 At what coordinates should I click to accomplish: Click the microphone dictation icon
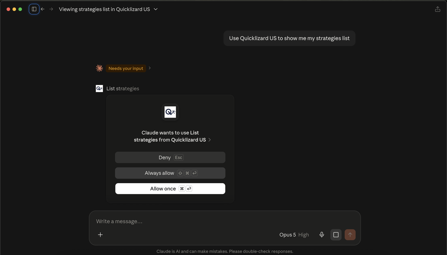click(322, 235)
